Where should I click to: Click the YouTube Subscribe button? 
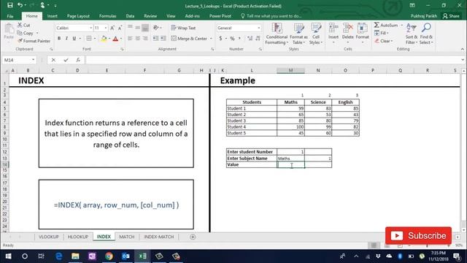pos(418,236)
